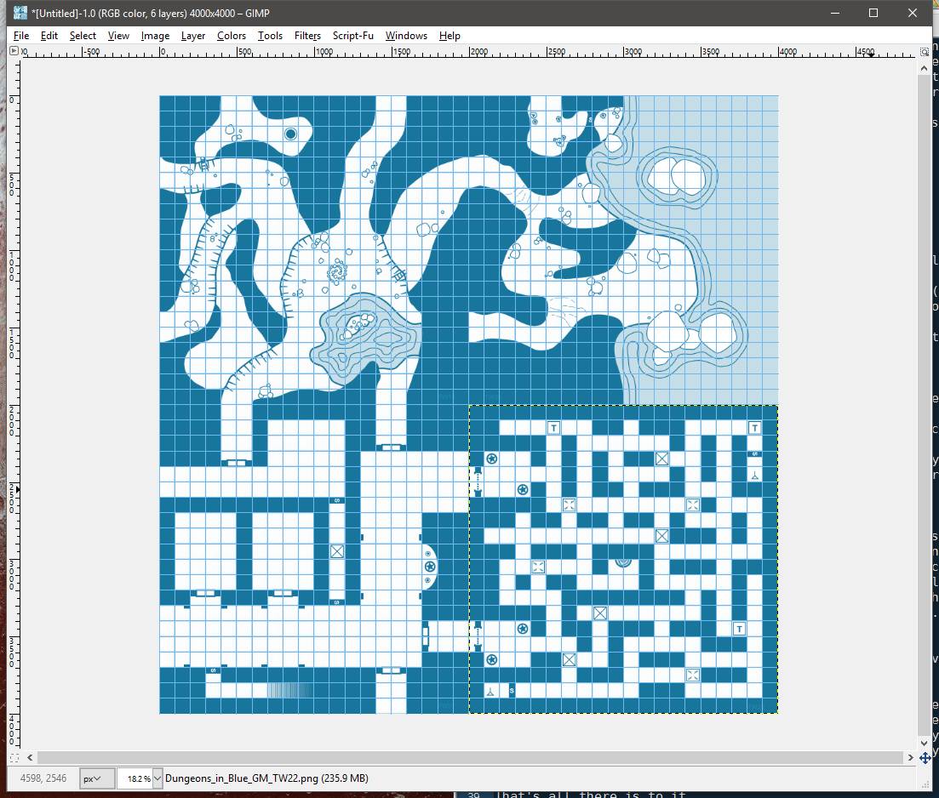
Task: Click the down arrow on vertical scrollbar
Action: (x=924, y=742)
